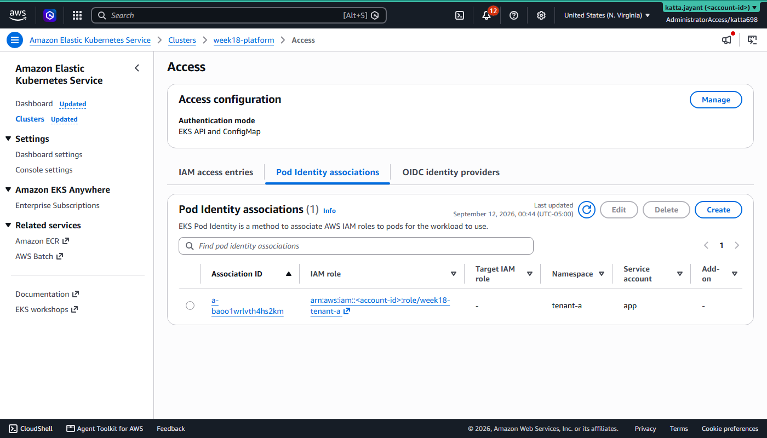Select the Pod Identity associations tab
The height and width of the screenshot is (438, 767).
[328, 172]
